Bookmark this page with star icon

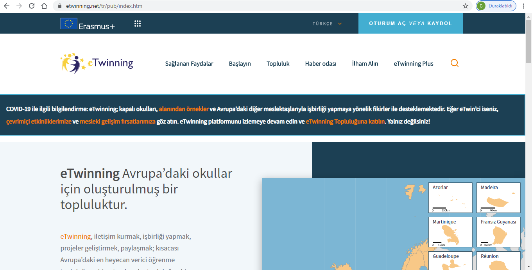[x=465, y=6]
